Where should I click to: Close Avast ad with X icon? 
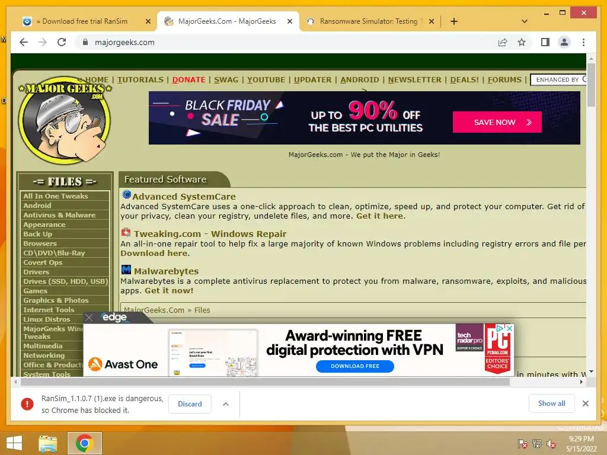(510, 328)
